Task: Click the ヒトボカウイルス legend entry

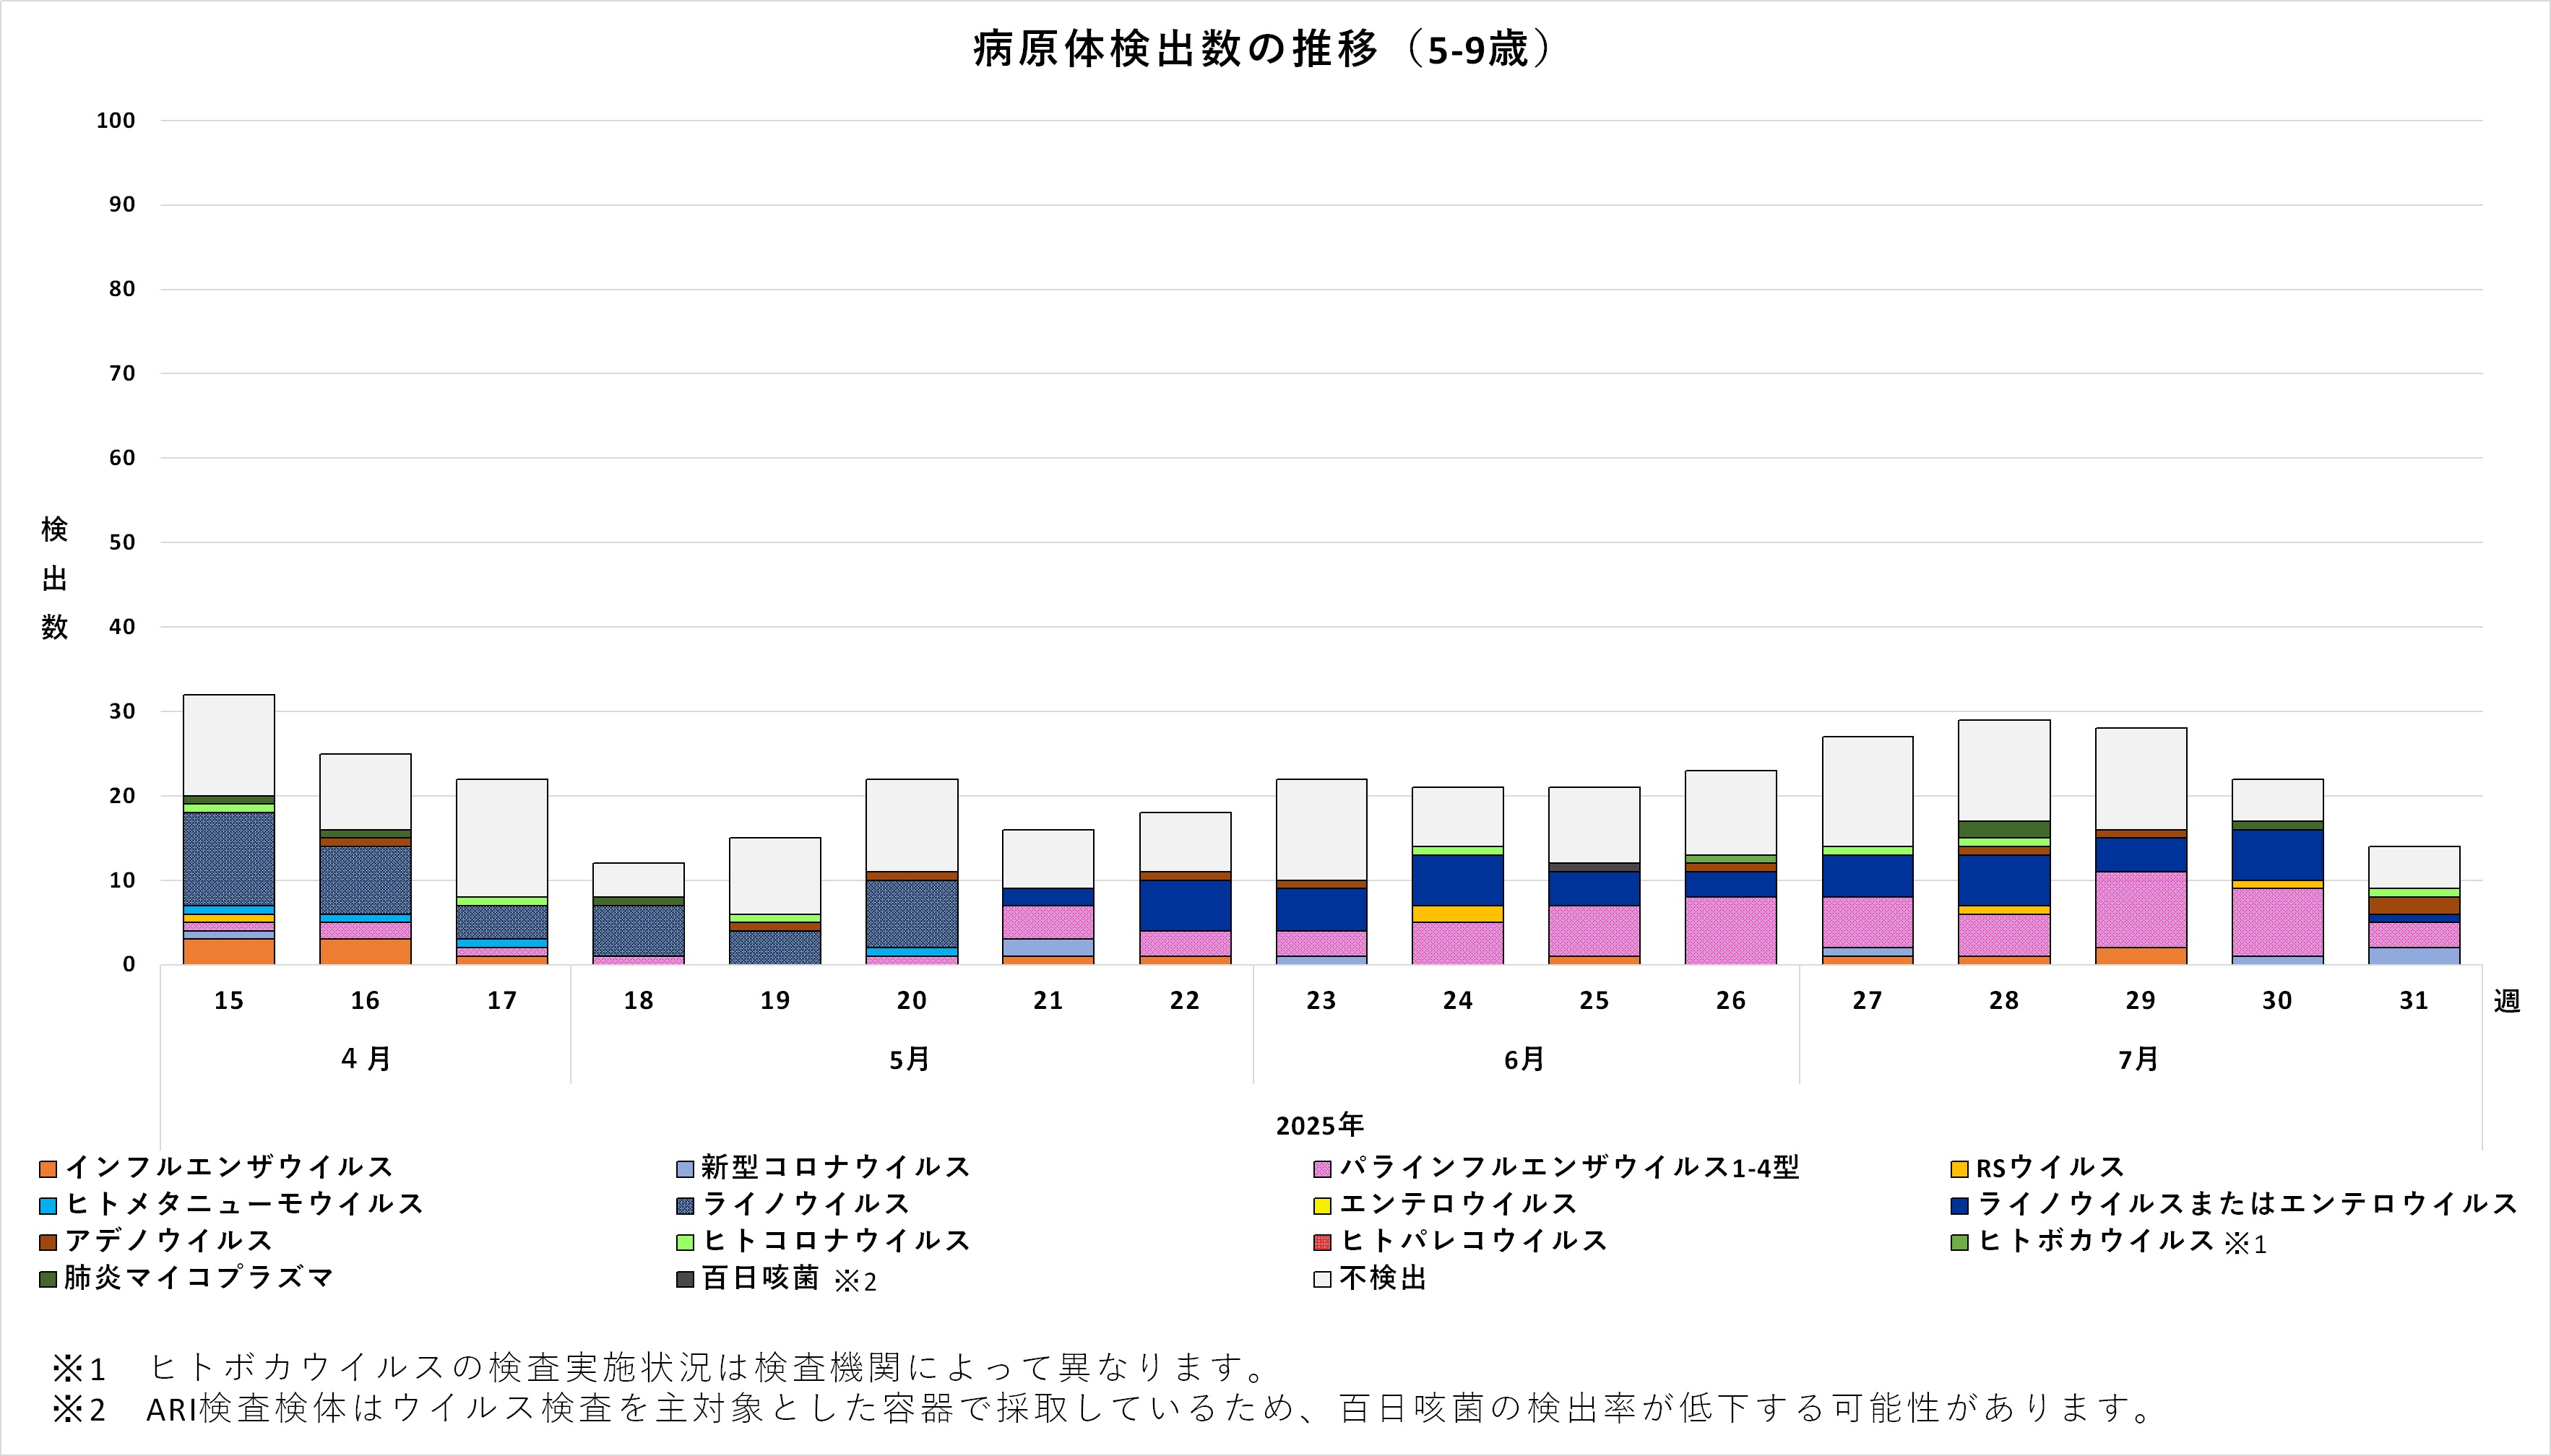Action: click(x=2095, y=1241)
